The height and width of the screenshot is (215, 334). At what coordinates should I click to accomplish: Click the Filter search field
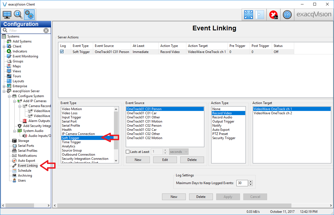(x=26, y=30)
